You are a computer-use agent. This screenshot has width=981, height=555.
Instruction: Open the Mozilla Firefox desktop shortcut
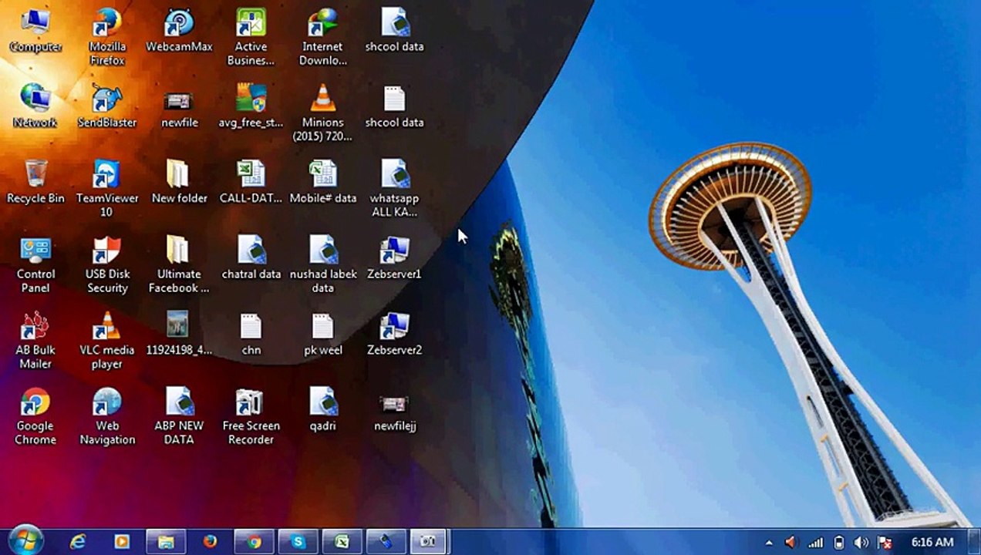(x=107, y=37)
